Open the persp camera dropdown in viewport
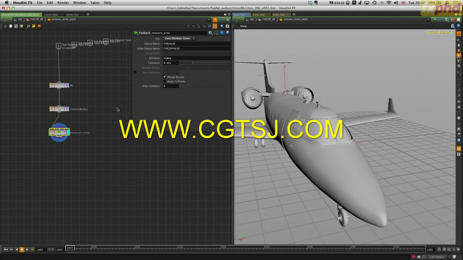Screen dimensions: 463x260 pos(432,32)
